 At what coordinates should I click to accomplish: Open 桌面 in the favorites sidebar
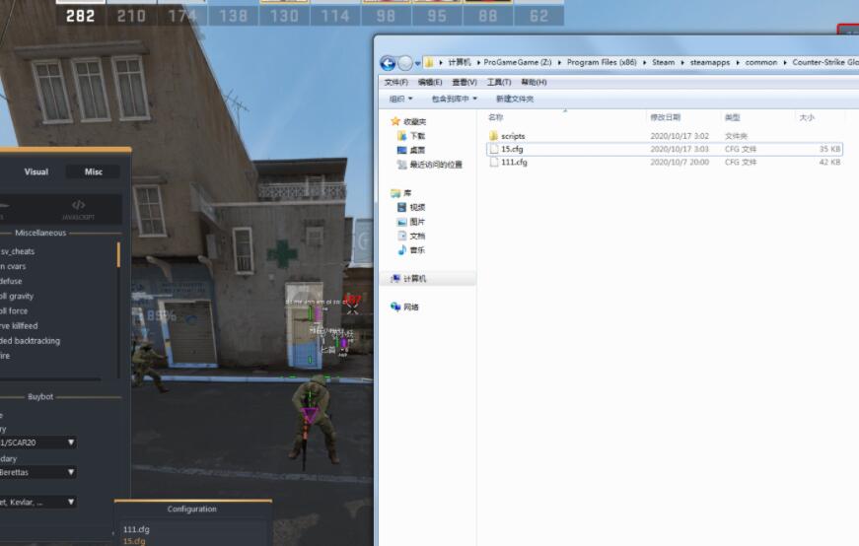[x=417, y=151]
